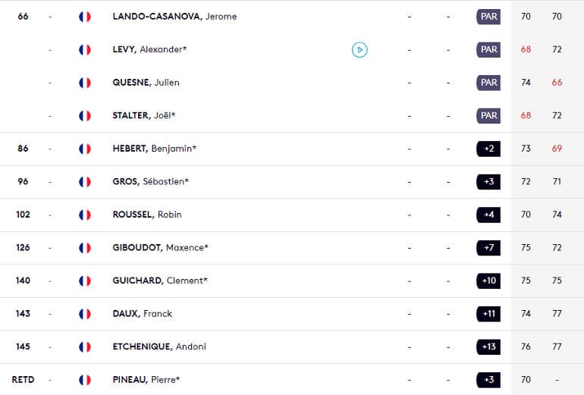
Task: Open ETCHENIQUE, Andoni player details
Action: click(159, 346)
